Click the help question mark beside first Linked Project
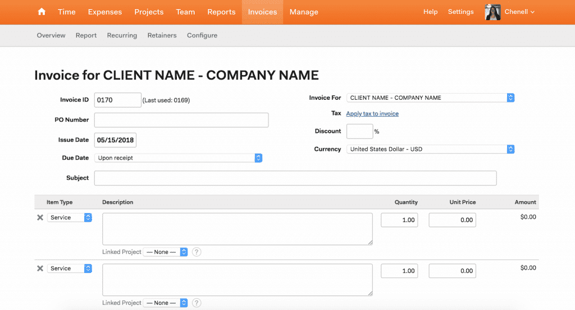 tap(196, 252)
